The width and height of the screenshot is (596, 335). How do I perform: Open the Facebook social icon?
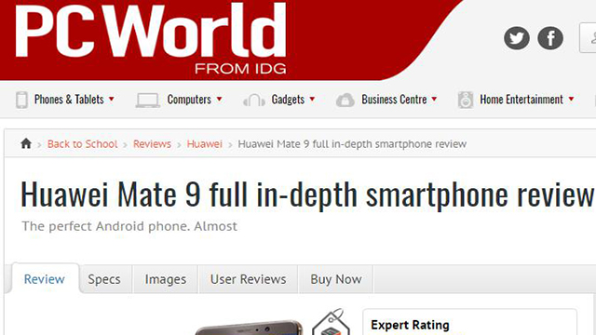pyautogui.click(x=550, y=38)
